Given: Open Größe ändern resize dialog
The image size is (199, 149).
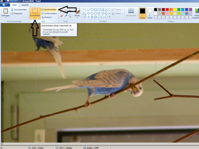Looking at the screenshot, I should point(49,13).
